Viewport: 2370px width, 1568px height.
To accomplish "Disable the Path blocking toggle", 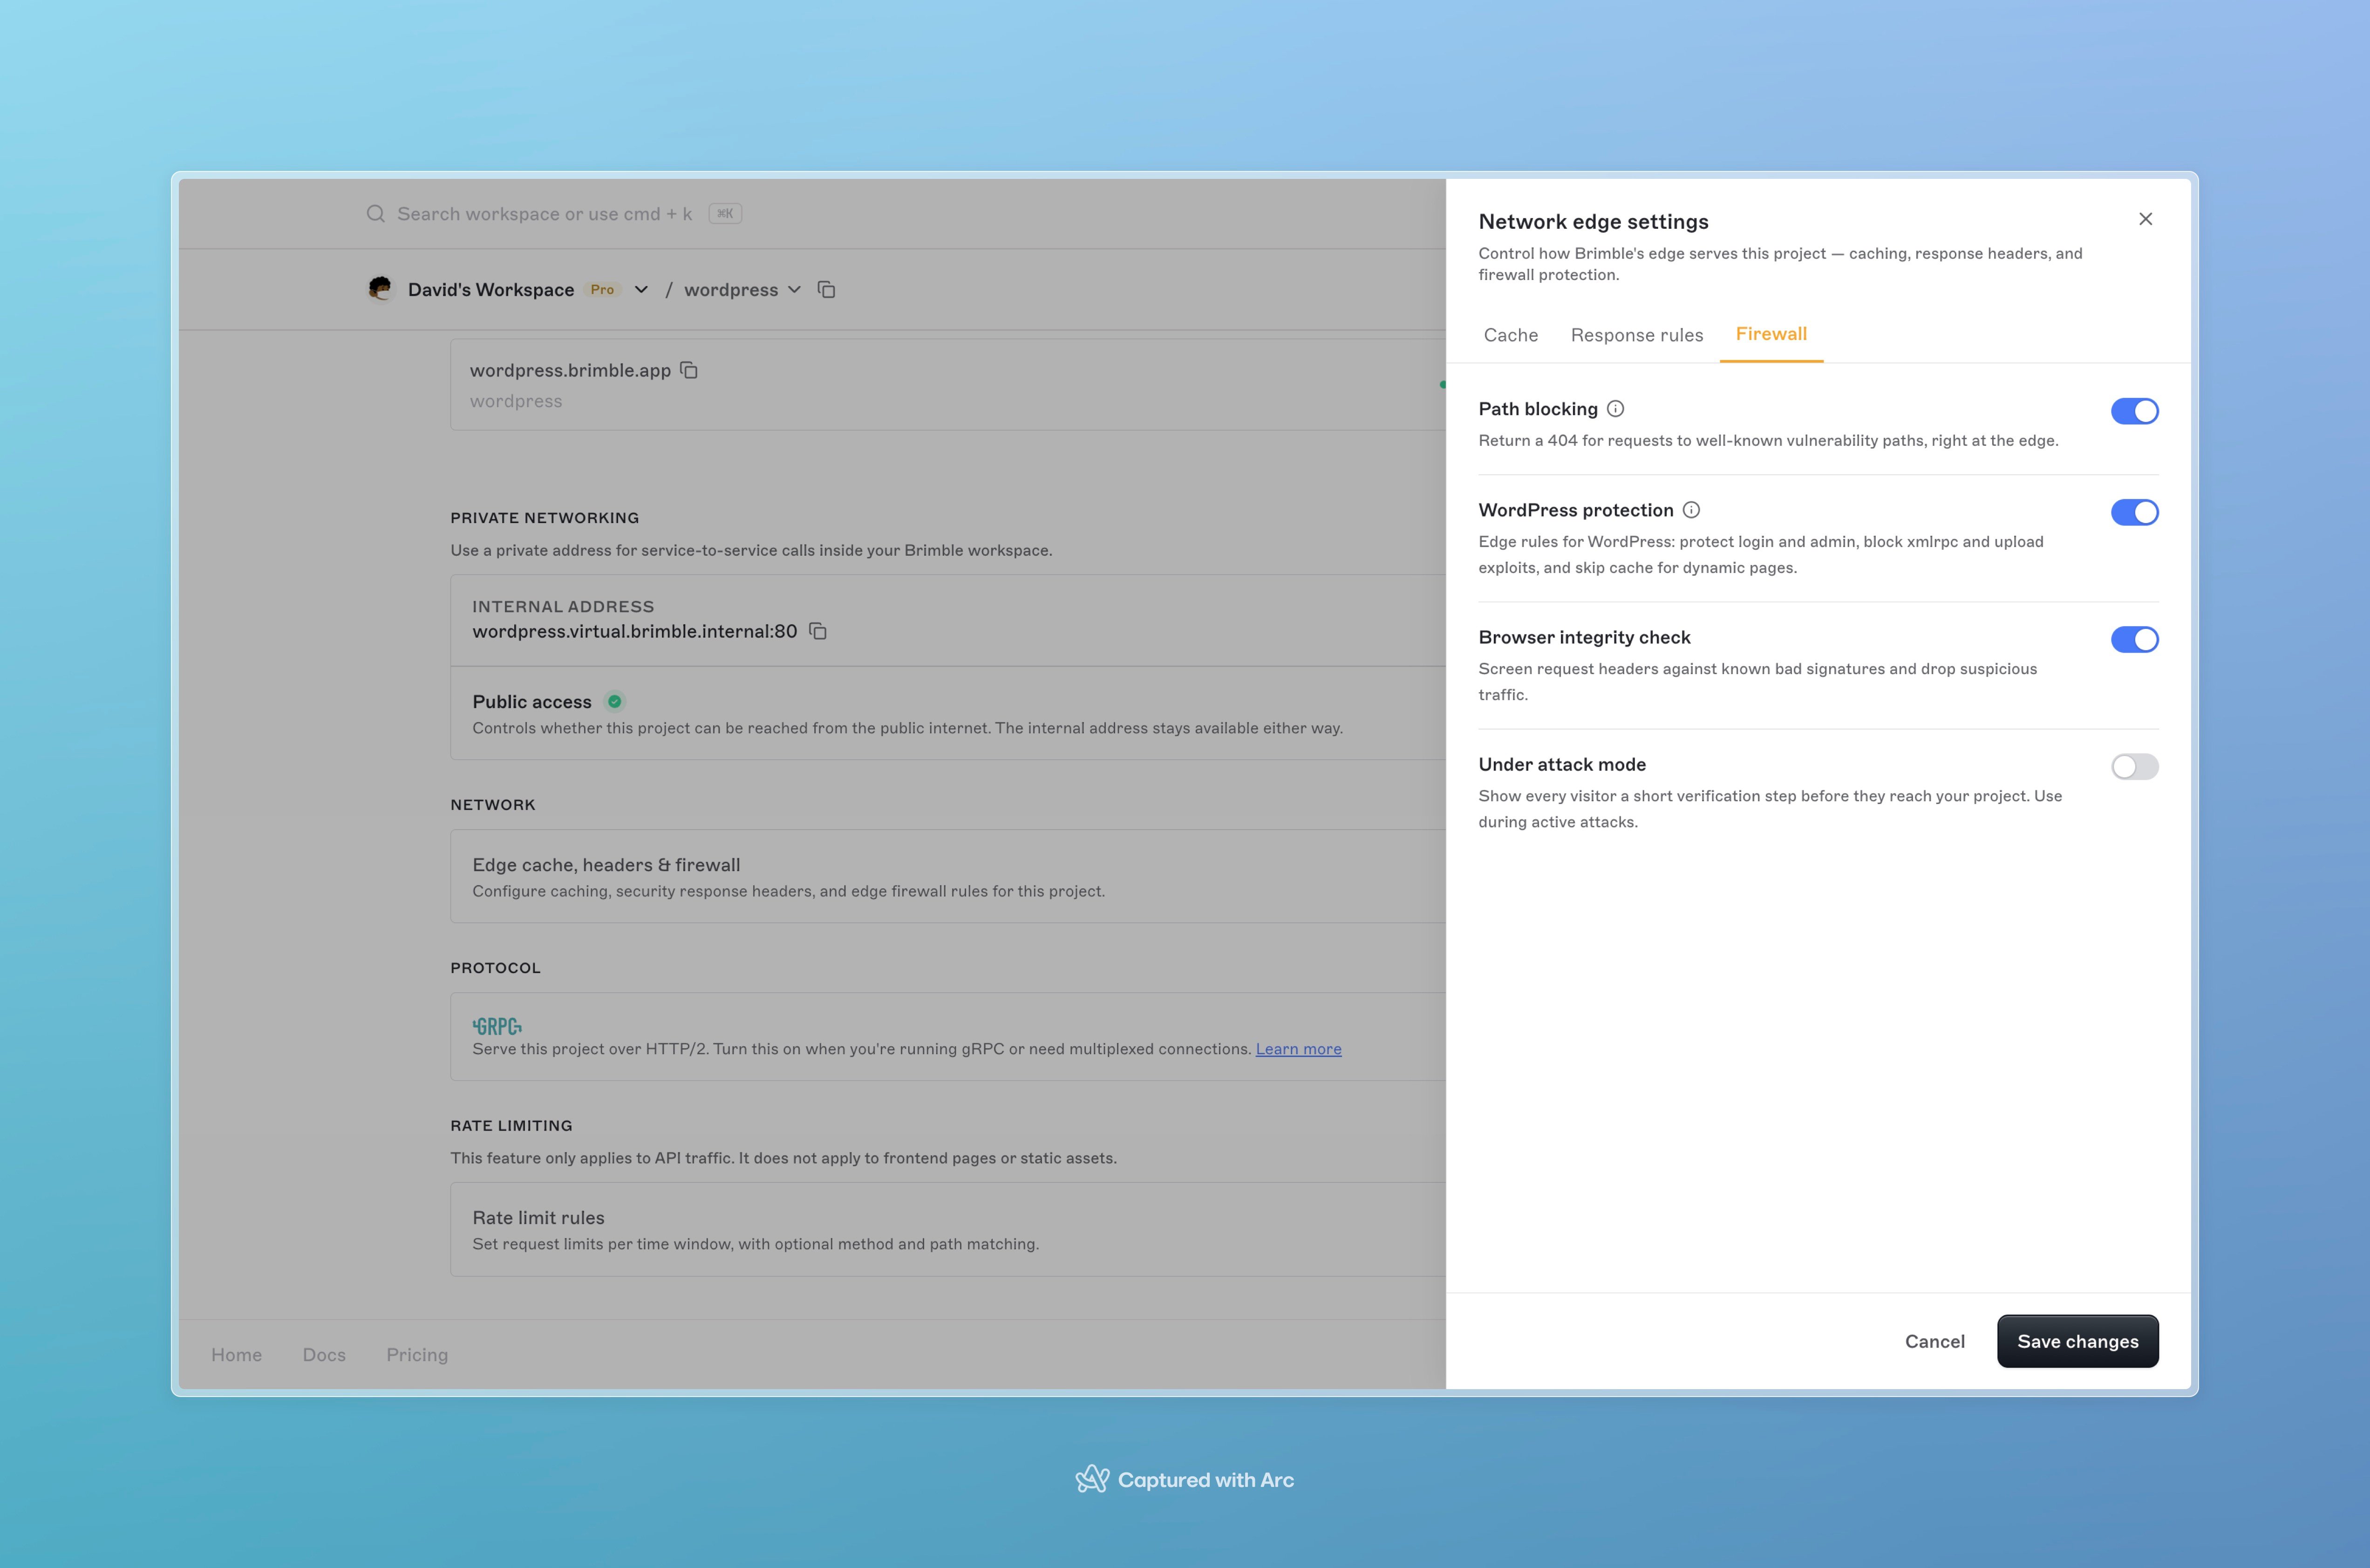I will 2134,411.
